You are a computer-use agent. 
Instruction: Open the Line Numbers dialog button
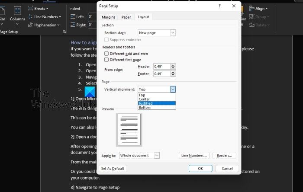[194, 156]
